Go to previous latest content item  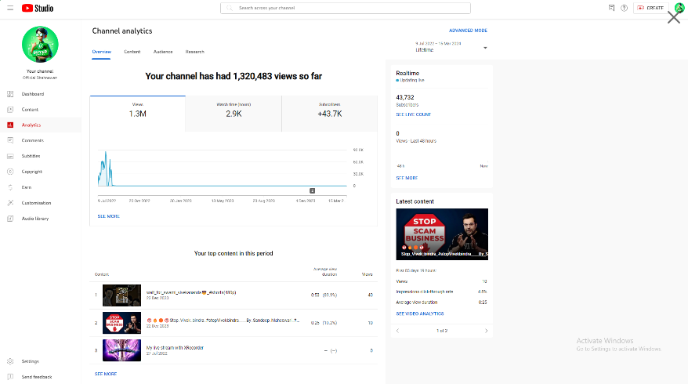(397, 331)
